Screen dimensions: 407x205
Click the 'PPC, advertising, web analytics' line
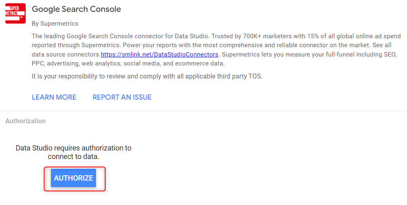(90, 63)
